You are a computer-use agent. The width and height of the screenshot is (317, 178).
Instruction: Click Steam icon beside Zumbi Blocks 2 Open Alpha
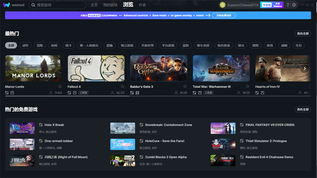(x=141, y=157)
